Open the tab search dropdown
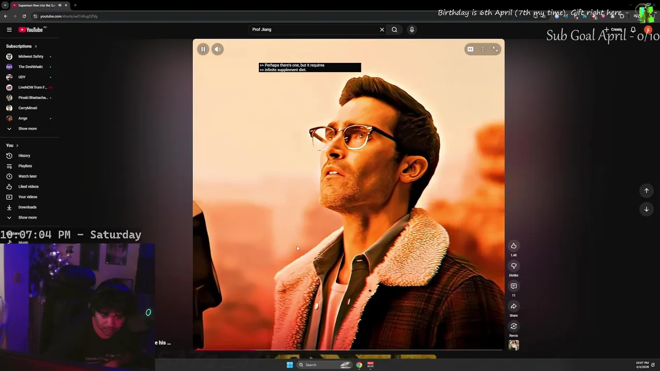660x371 pixels. pos(5,5)
